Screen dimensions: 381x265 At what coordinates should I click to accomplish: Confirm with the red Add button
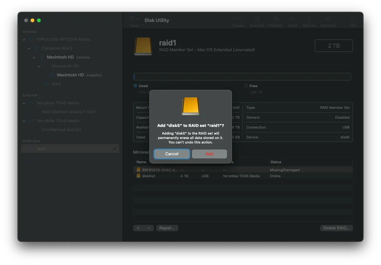click(x=209, y=154)
